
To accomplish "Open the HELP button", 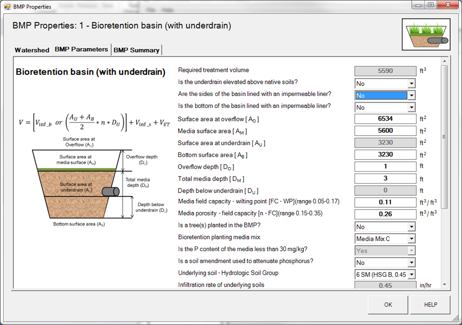I will tap(430, 305).
